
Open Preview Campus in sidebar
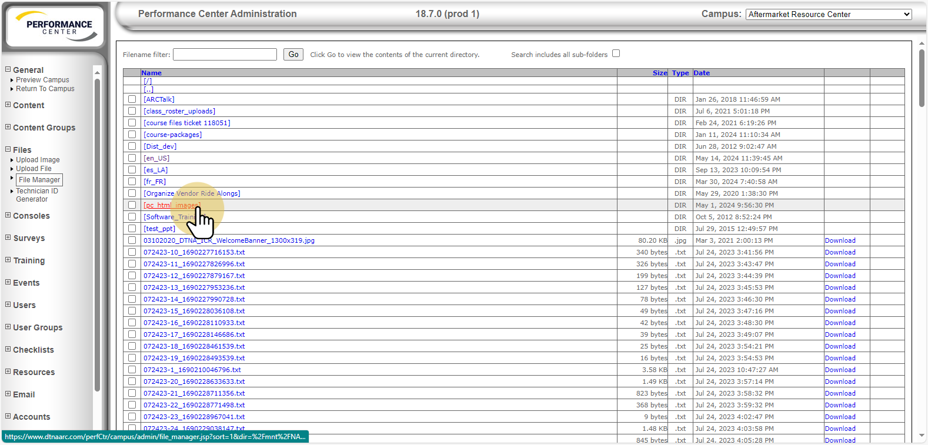point(42,80)
